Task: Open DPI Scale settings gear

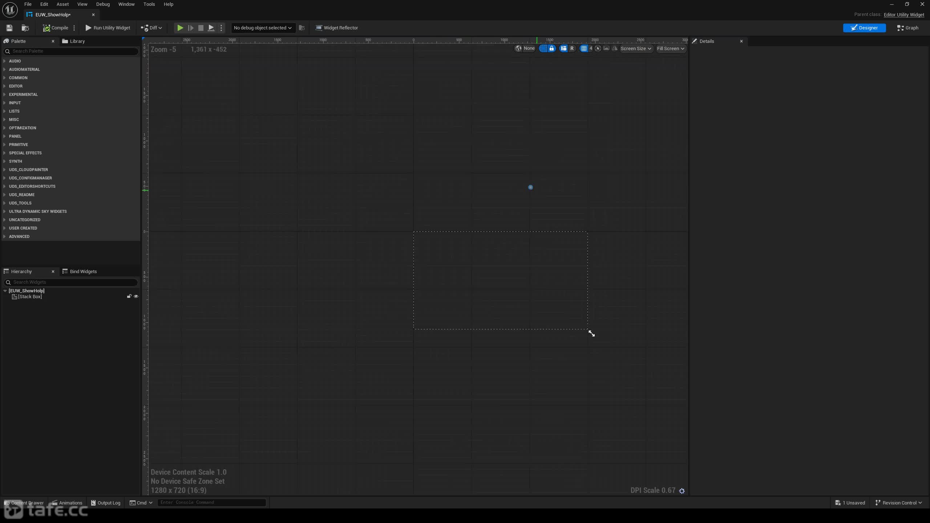Action: click(x=682, y=491)
